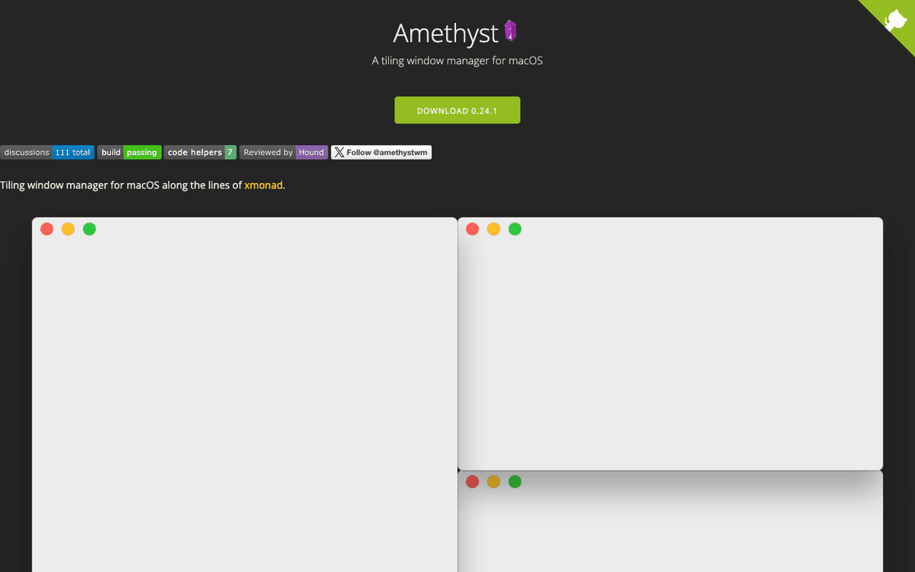Click the red close button on the bottom window

click(472, 481)
